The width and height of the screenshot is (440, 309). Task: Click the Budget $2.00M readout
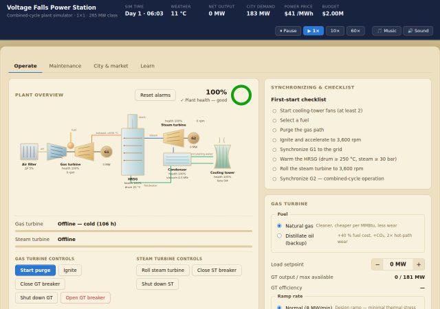pyautogui.click(x=333, y=11)
